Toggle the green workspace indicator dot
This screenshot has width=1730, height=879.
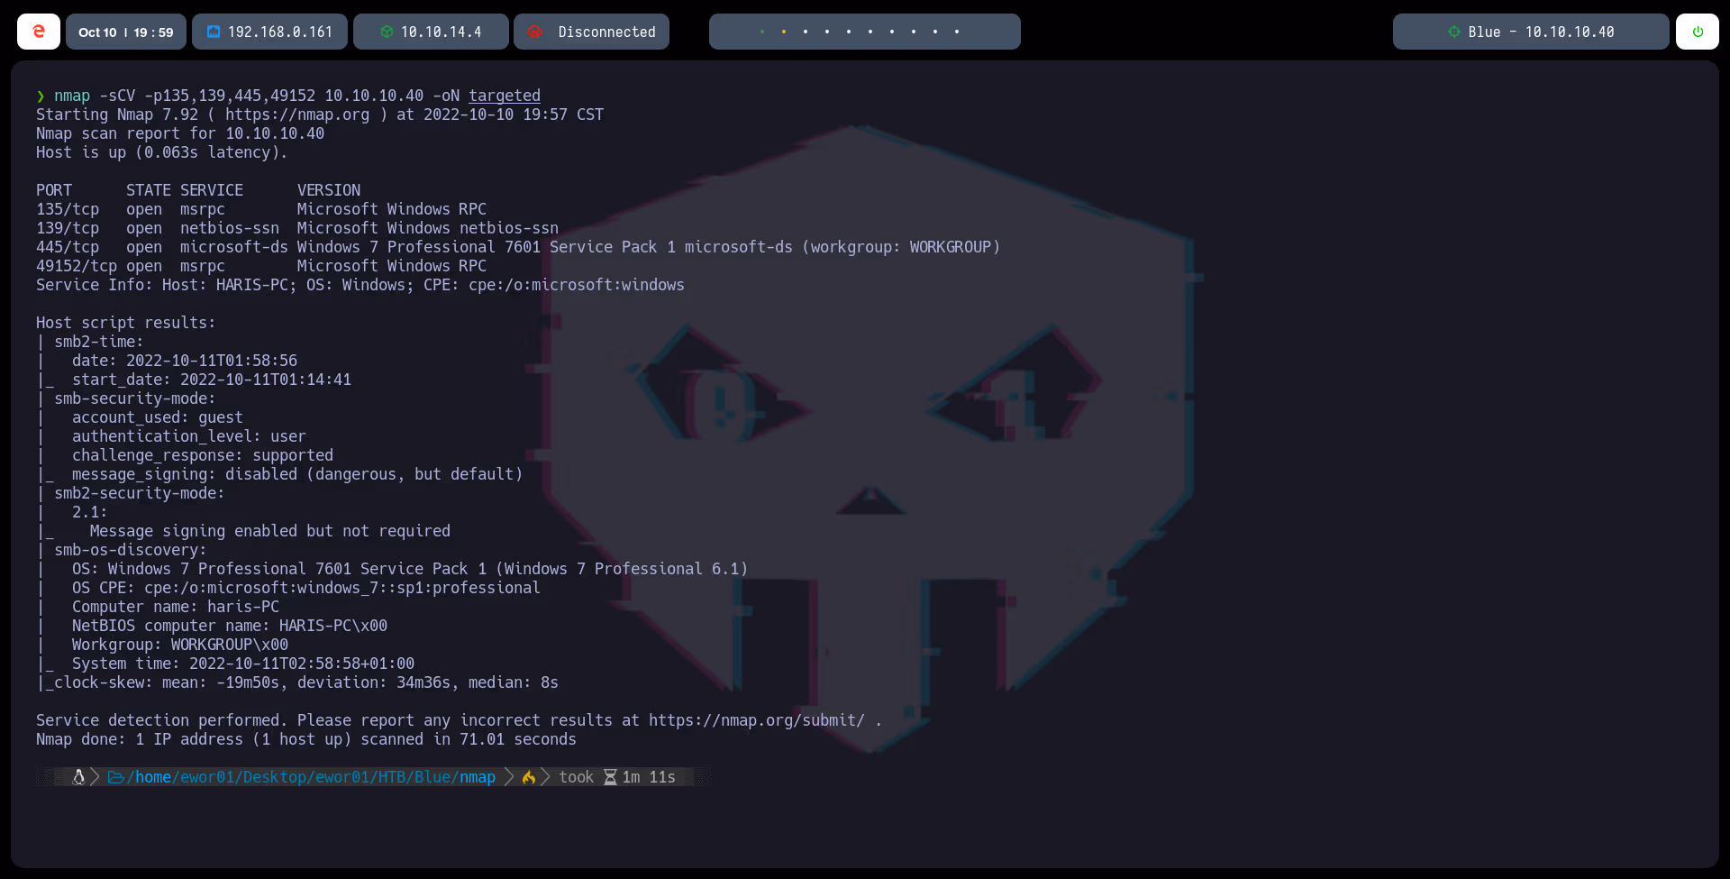coord(762,32)
